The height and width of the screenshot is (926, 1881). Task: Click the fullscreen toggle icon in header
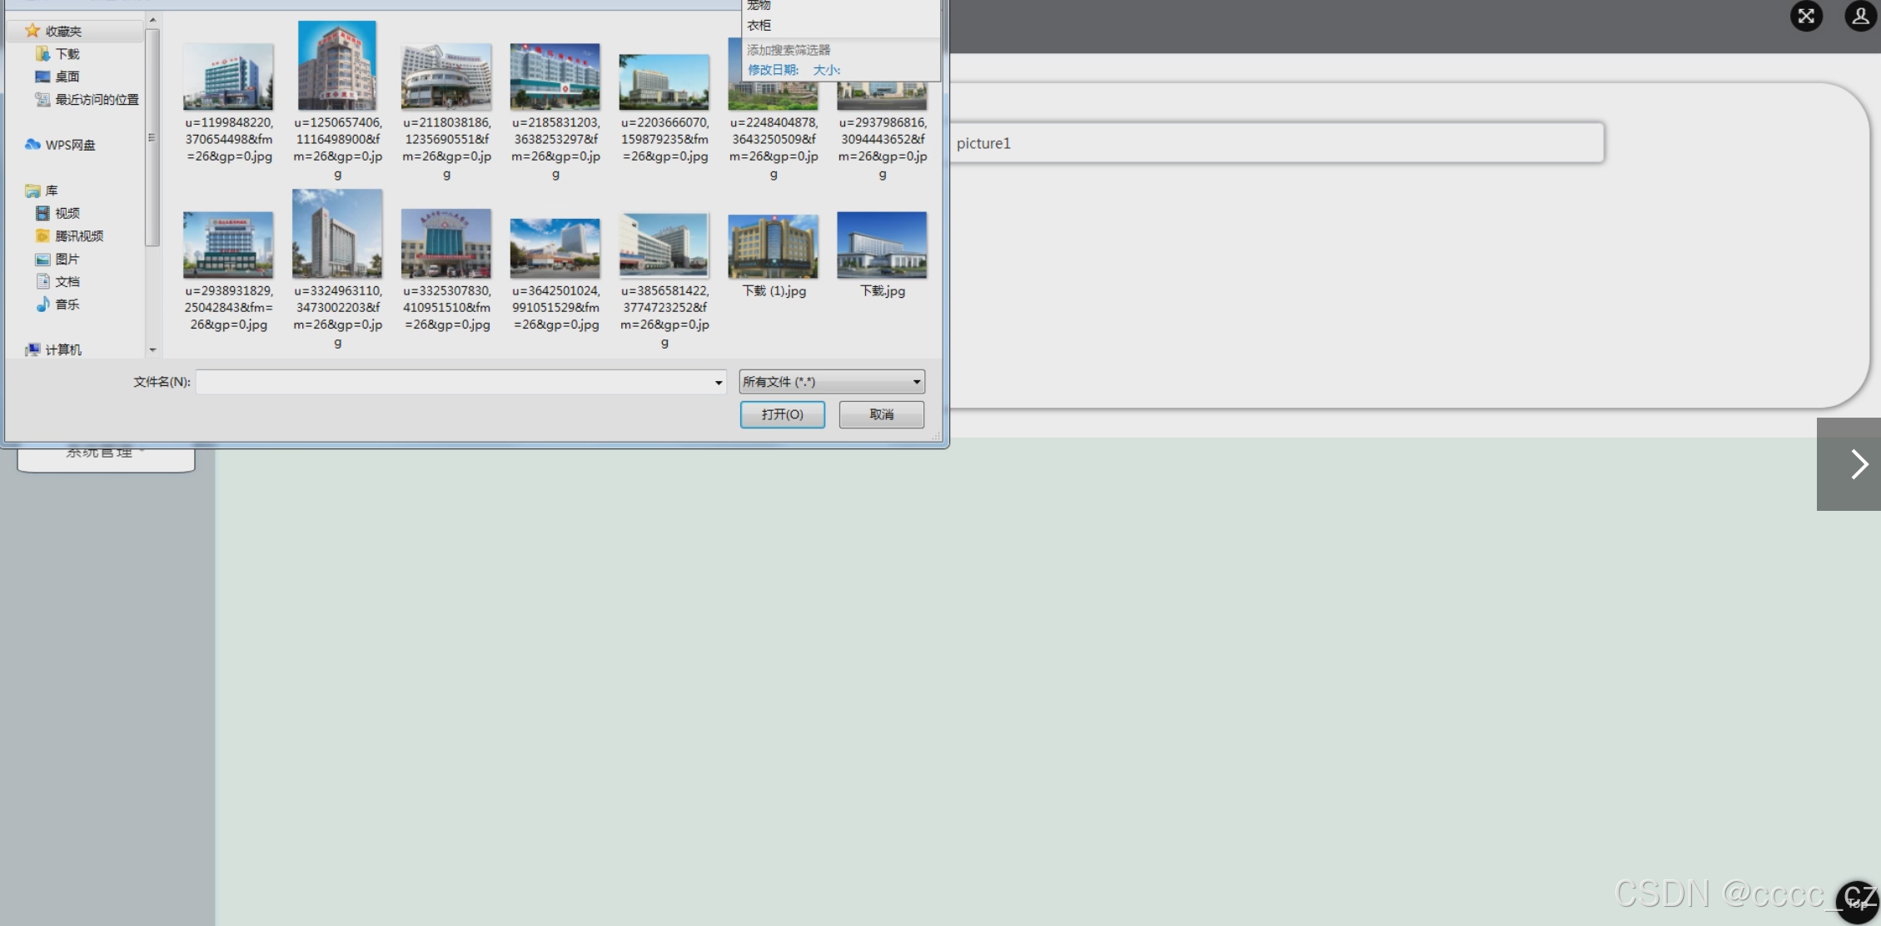[x=1805, y=17]
